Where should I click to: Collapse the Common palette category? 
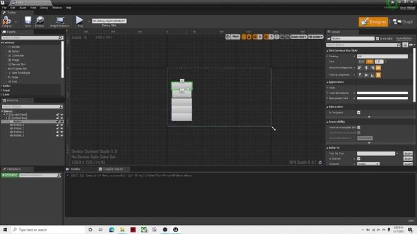pos(2,42)
